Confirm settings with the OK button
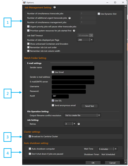 93,163
